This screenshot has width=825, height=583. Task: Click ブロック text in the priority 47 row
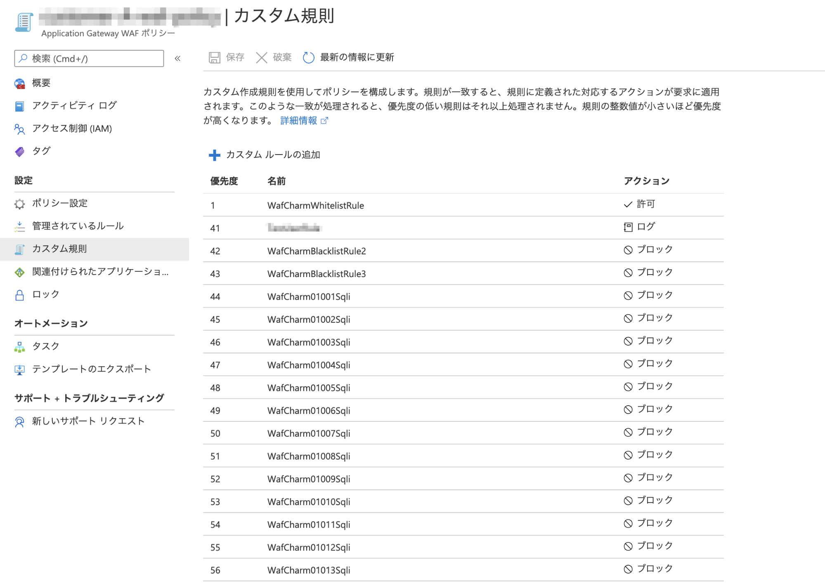[x=655, y=364]
